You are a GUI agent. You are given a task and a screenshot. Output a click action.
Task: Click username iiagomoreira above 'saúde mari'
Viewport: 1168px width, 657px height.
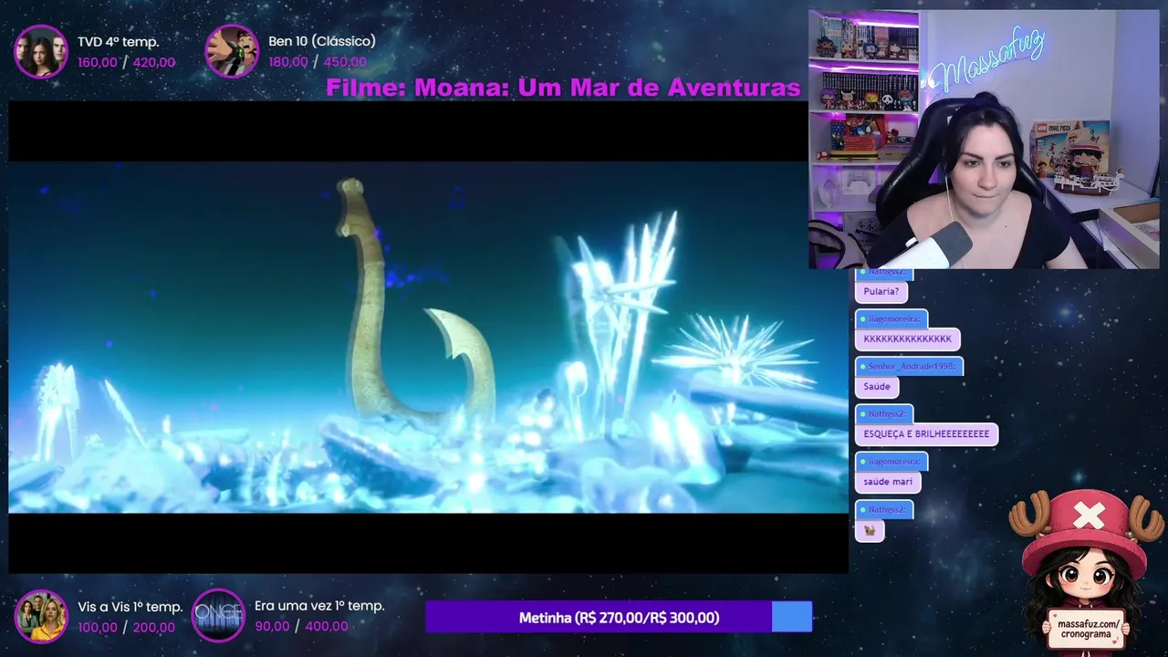click(892, 462)
